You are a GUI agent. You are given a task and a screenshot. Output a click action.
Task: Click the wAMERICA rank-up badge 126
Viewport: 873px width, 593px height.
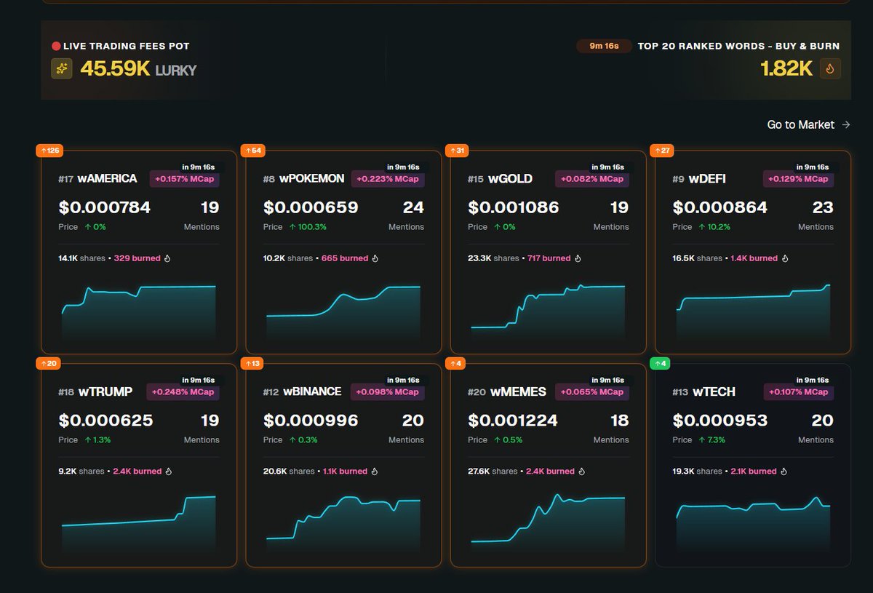pyautogui.click(x=49, y=151)
